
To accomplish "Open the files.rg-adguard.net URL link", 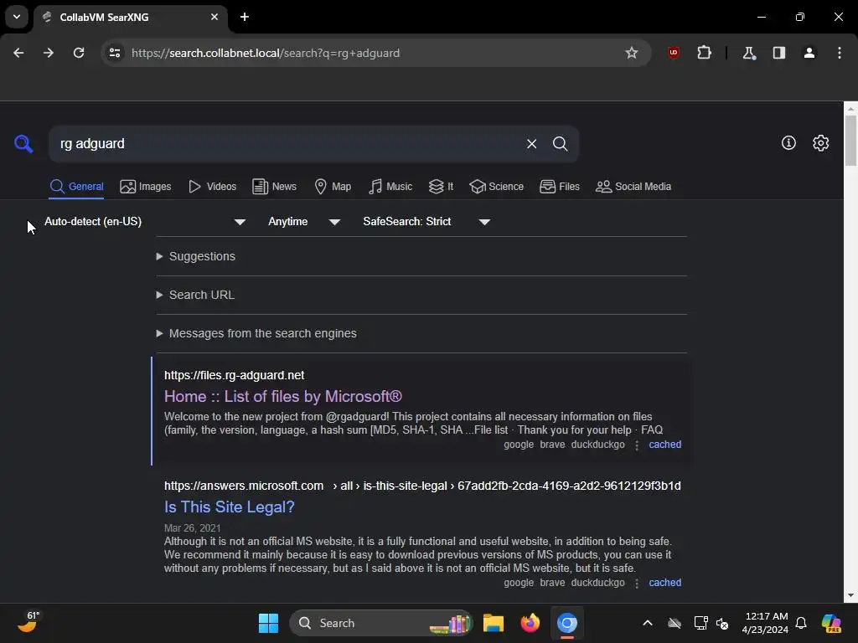I will click(x=235, y=375).
